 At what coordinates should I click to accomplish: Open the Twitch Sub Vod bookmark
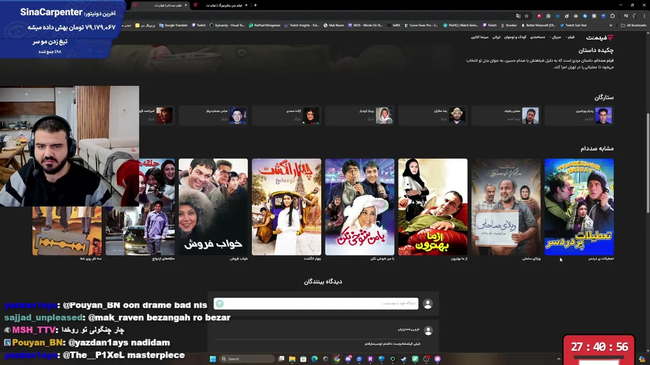pos(573,25)
